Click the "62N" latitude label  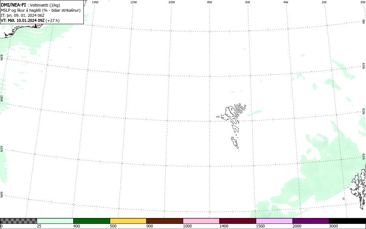coord(363,110)
